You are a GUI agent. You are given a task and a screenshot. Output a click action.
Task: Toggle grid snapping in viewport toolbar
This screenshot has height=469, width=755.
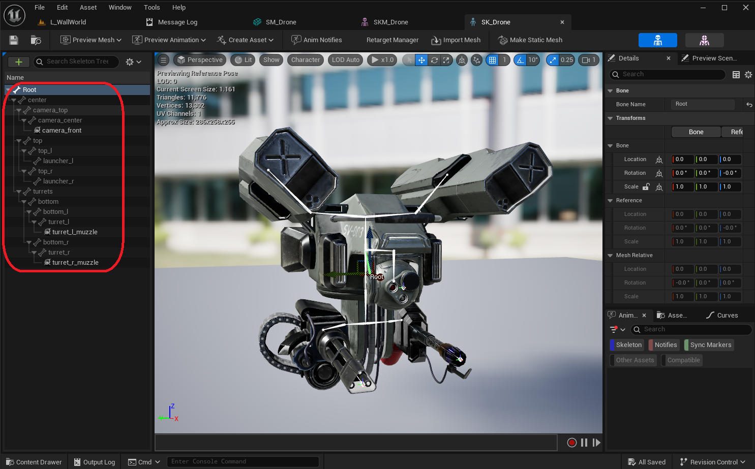[x=492, y=60]
